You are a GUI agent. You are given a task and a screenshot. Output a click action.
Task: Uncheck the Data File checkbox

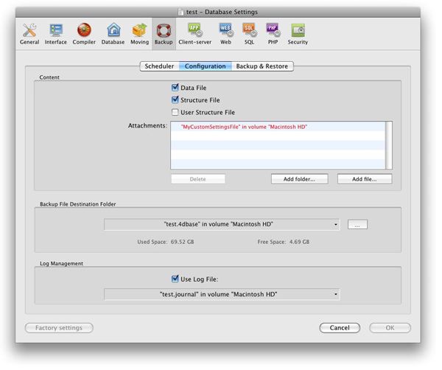[x=175, y=88]
